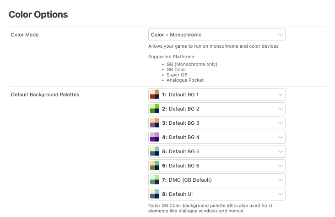Click the Color Options section heading
The image size is (335, 217).
(x=38, y=15)
